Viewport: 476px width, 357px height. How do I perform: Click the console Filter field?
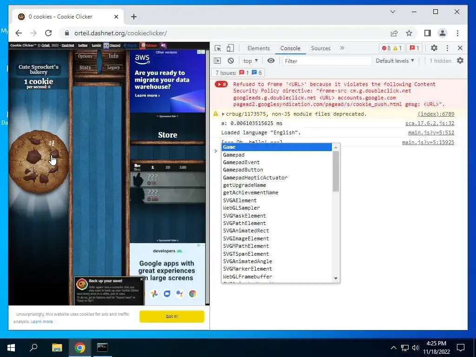[x=327, y=61]
